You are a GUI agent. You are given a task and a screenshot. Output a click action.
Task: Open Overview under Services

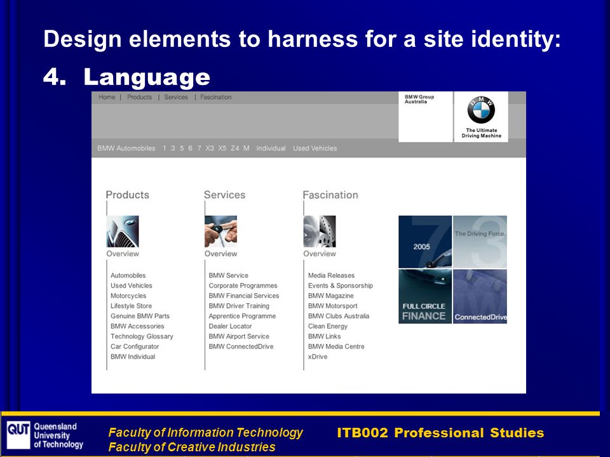220,254
